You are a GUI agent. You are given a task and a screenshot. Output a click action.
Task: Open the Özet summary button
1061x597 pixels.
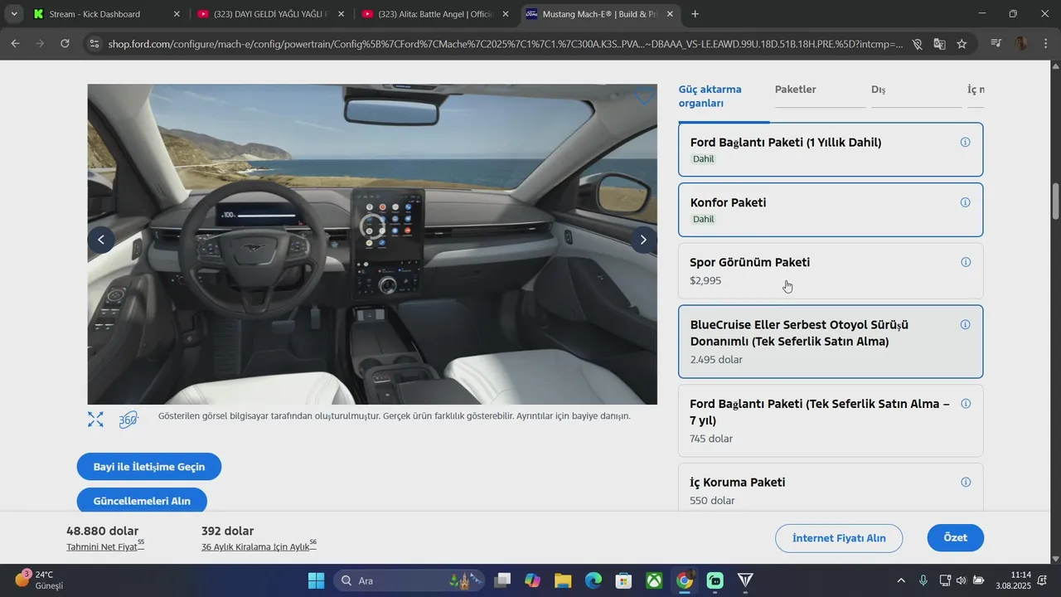(x=956, y=538)
